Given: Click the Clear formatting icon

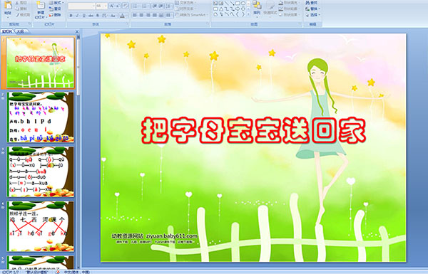Looking at the screenshot, I should (126, 6).
